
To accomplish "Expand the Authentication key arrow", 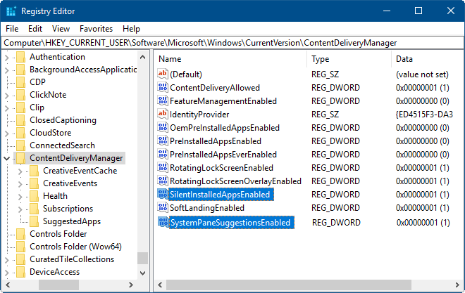I will coord(7,57).
